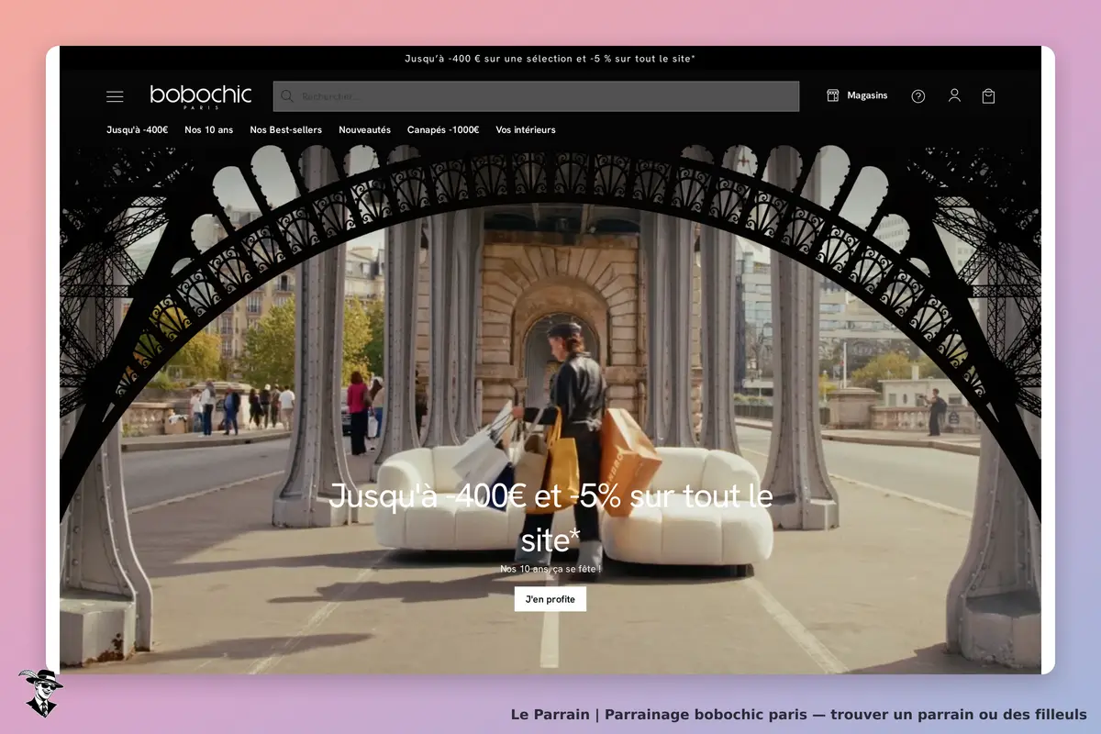
Task: Click the hero headline Jusqu'à -400€
Action: [x=550, y=517]
